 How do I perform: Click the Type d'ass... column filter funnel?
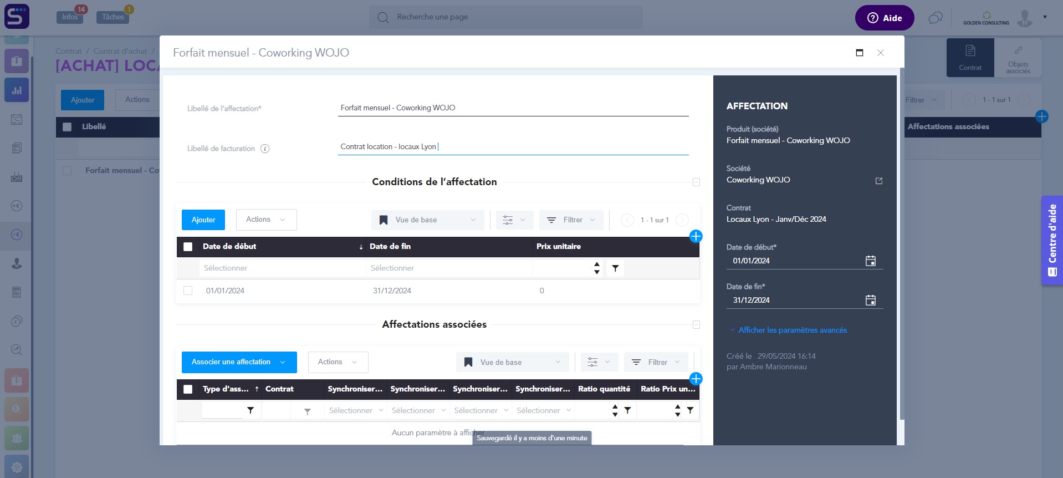coord(251,410)
